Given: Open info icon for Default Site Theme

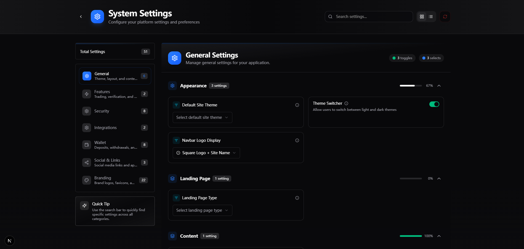Looking at the screenshot, I should point(297,105).
